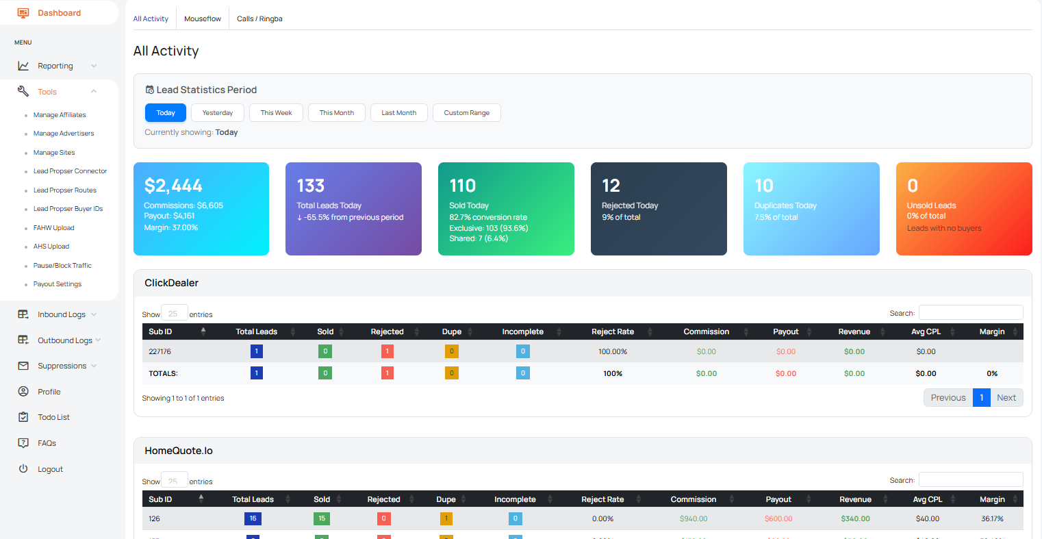The image size is (1042, 539).
Task: Click the Dashboard monitor icon
Action: pos(23,13)
